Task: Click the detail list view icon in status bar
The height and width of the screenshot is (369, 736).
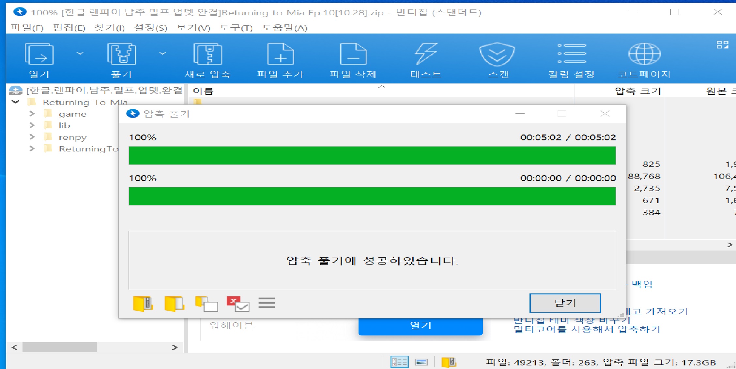Action: point(399,362)
